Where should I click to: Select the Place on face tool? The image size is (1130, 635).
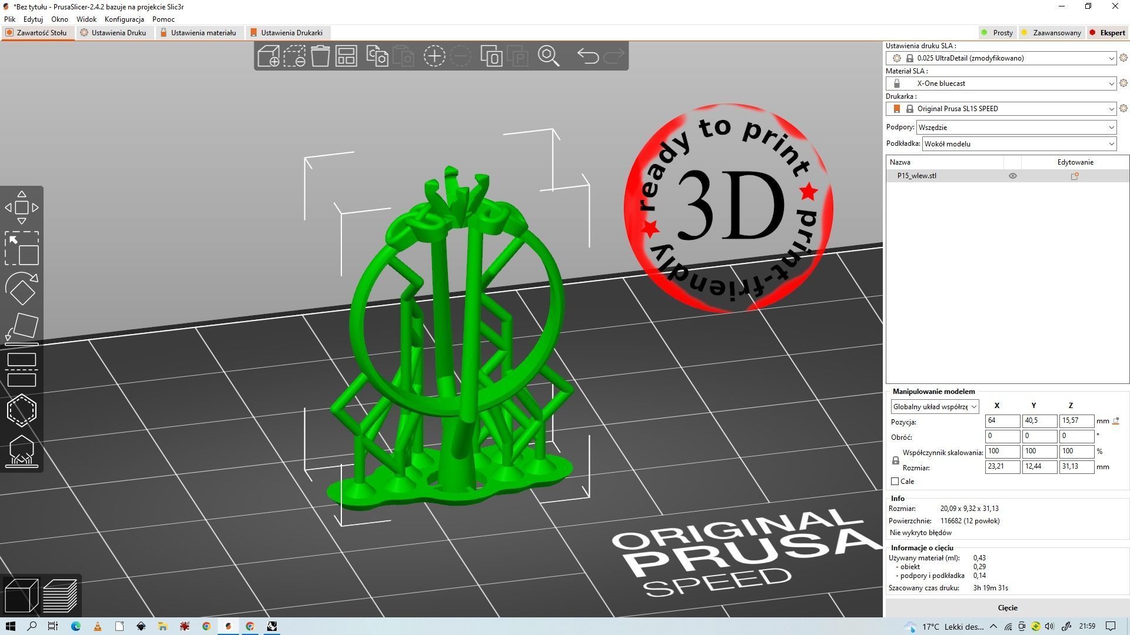22,329
